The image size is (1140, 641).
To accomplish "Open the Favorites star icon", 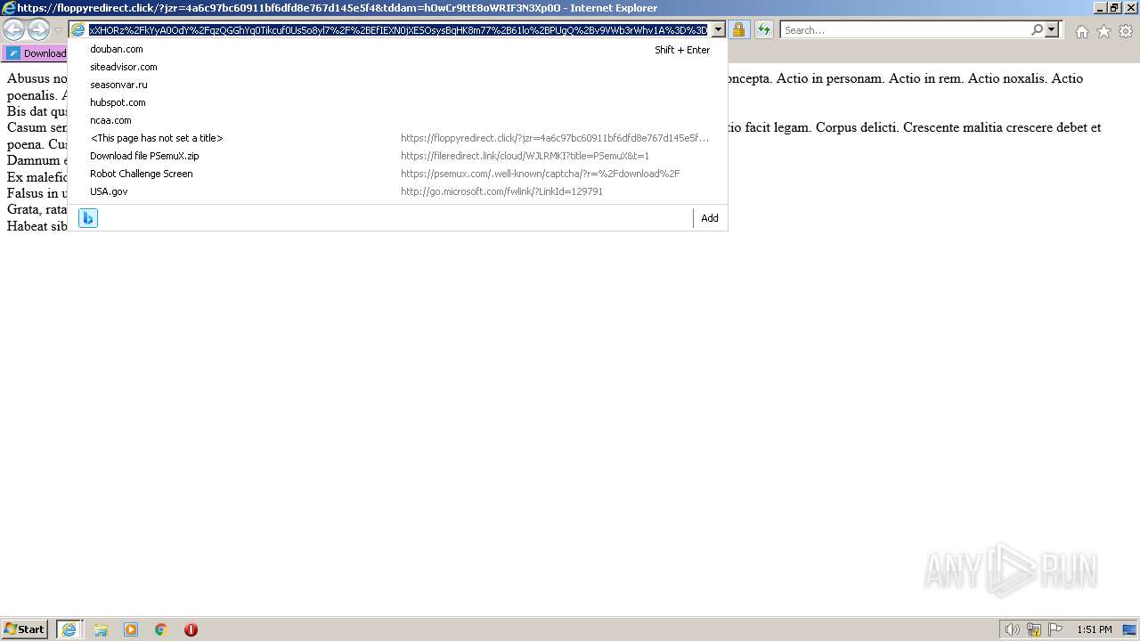I will click(x=1103, y=31).
